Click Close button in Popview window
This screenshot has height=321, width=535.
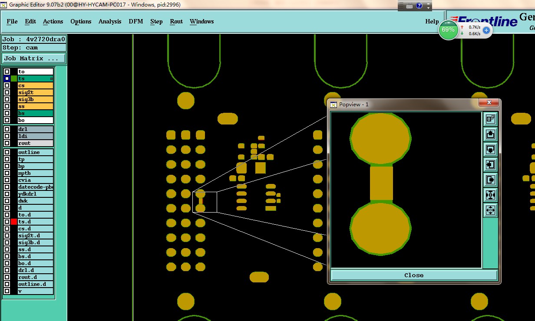pos(414,275)
